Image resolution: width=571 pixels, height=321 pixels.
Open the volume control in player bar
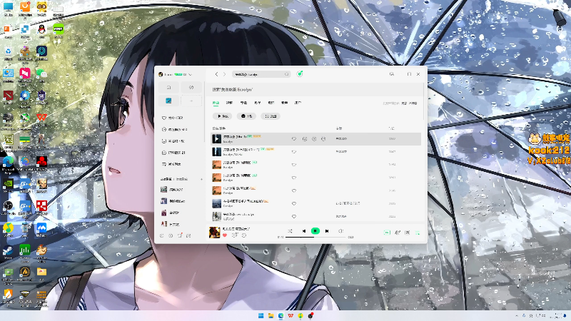pos(340,231)
